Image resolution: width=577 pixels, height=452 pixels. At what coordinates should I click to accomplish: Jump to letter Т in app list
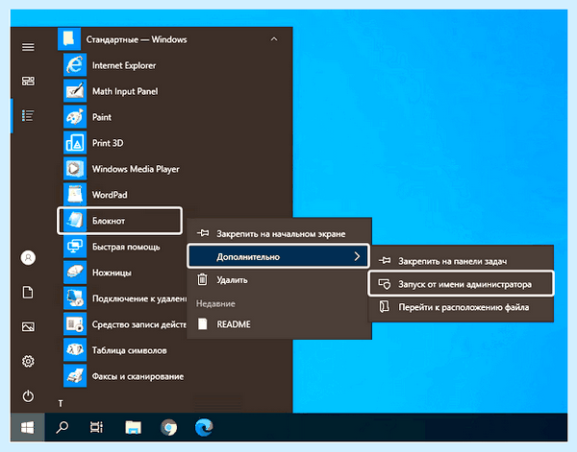point(61,403)
